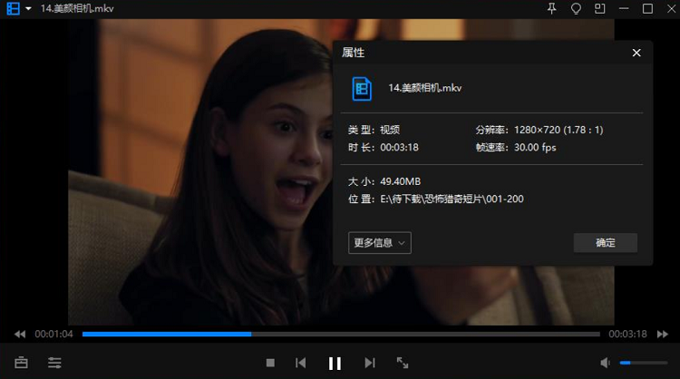This screenshot has width=680, height=379.
Task: Open the player logo main menu
Action: click(x=14, y=8)
